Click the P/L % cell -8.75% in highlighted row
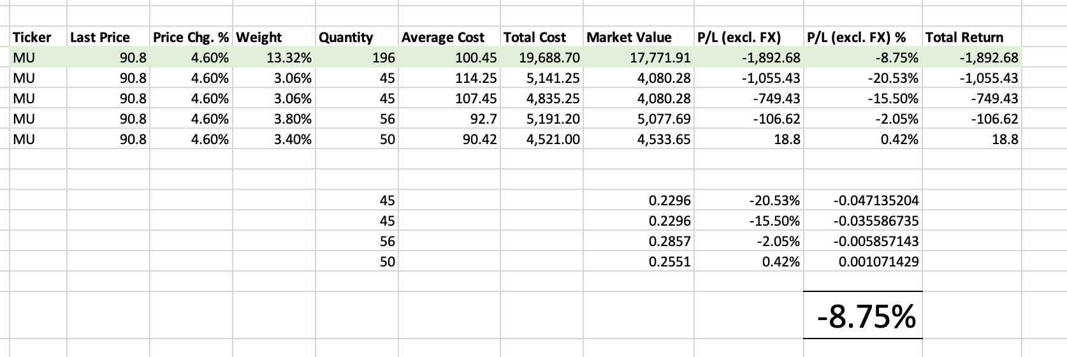 (x=863, y=58)
